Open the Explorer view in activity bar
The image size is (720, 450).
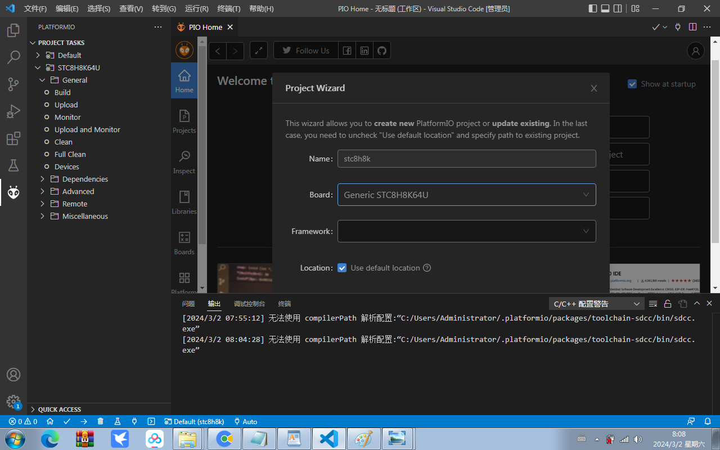pyautogui.click(x=13, y=30)
